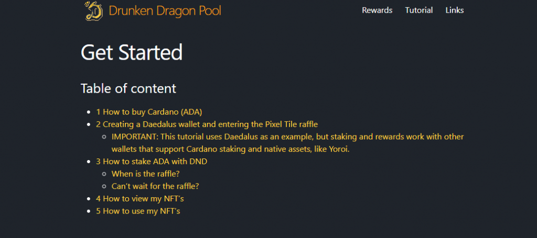Open Creating a Daedalus wallet section link
The height and width of the screenshot is (238, 537).
(x=207, y=124)
